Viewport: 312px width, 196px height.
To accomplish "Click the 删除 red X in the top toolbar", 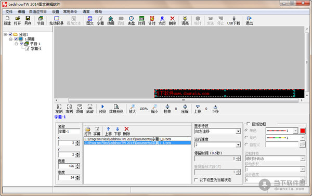I will [172, 20].
